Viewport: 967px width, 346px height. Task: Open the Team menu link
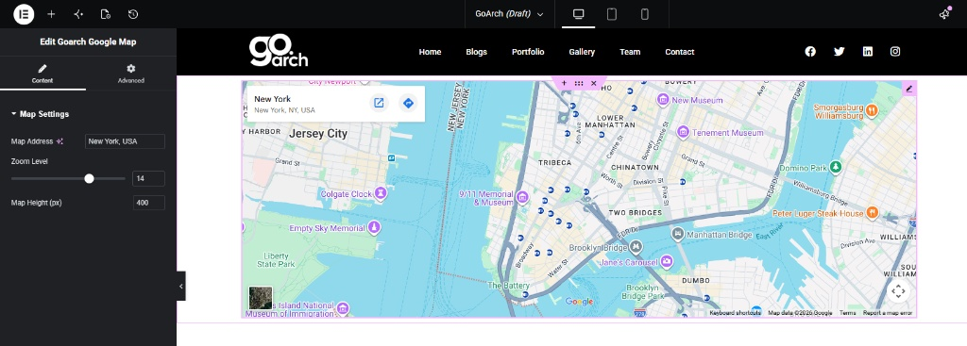pyautogui.click(x=630, y=52)
